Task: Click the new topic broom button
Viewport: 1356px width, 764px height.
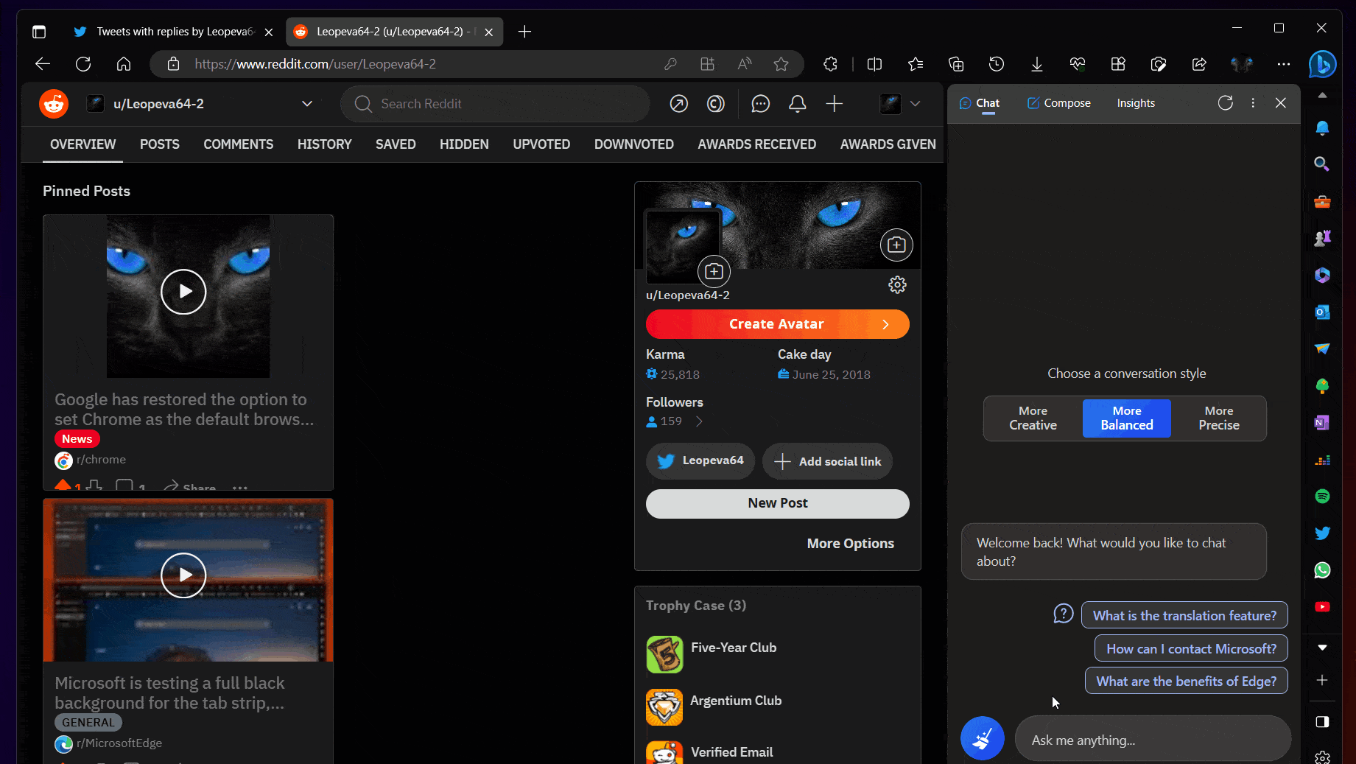Action: click(x=982, y=738)
